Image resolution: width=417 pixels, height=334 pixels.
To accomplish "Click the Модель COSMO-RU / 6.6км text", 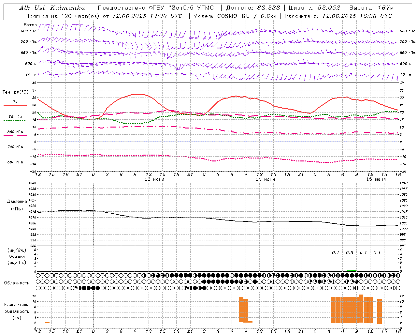I will point(235,16).
